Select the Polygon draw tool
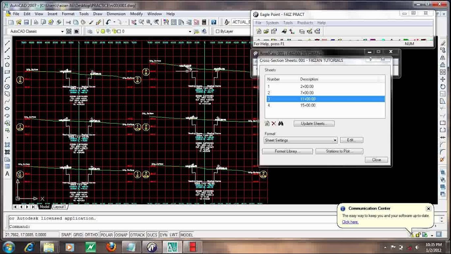451x254 pixels. 7,65
